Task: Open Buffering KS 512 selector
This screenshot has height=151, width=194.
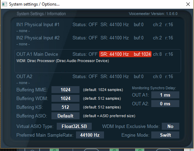Action: click(x=65, y=107)
